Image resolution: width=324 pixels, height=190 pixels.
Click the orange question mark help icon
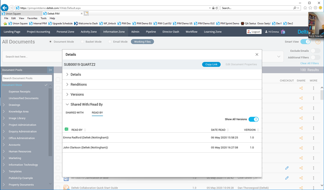pyautogui.click(x=318, y=42)
